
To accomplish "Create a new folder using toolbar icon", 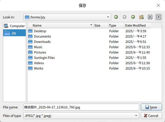I will 141,17.
